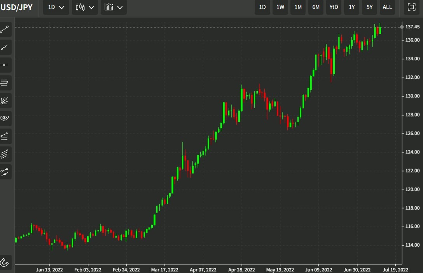Screen dimensions: 423x273
Task: Select the Fibonacci retracement levels tool
Action: (x=5, y=136)
